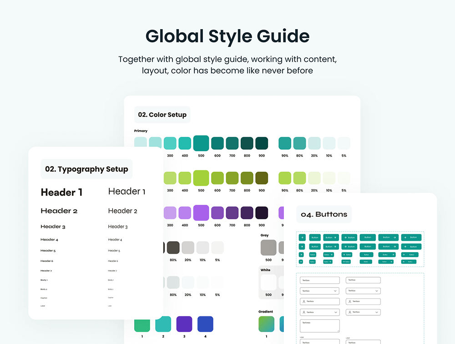Click the user icon in the right column textbox without chevron

(x=349, y=301)
